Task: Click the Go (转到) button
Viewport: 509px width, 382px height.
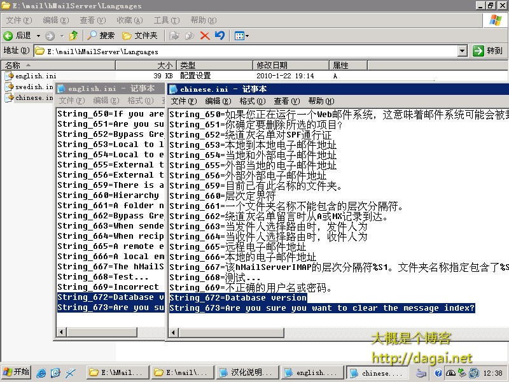Action: tap(487, 51)
